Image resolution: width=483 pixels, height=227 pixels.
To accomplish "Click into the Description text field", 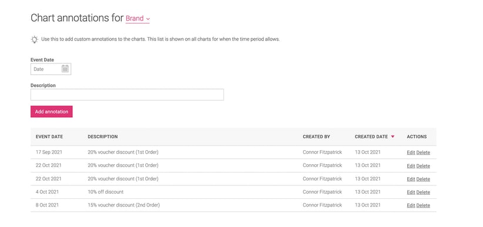I will [x=127, y=95].
